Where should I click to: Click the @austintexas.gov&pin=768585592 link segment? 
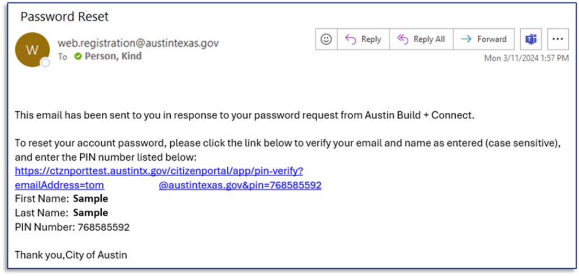coord(240,185)
